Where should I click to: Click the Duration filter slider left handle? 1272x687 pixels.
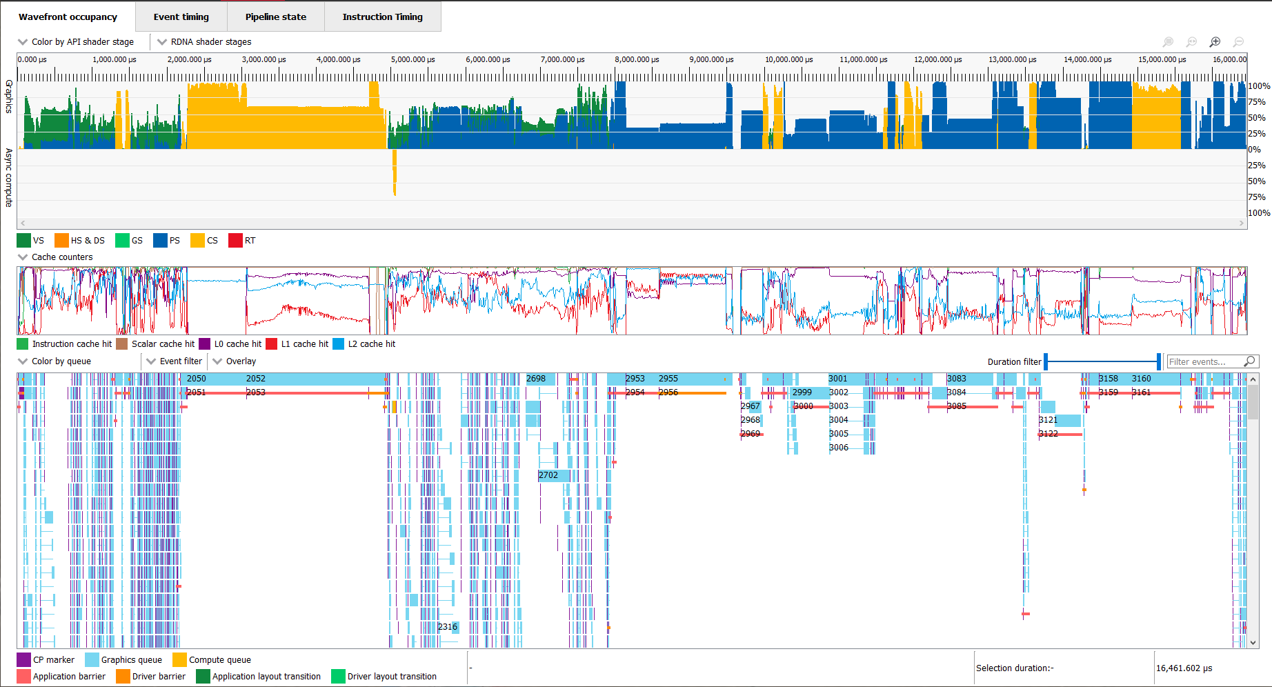click(x=1046, y=361)
